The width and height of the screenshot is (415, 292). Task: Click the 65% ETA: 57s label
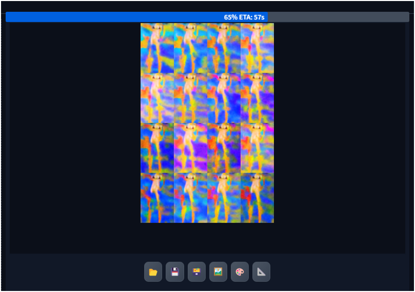point(244,17)
